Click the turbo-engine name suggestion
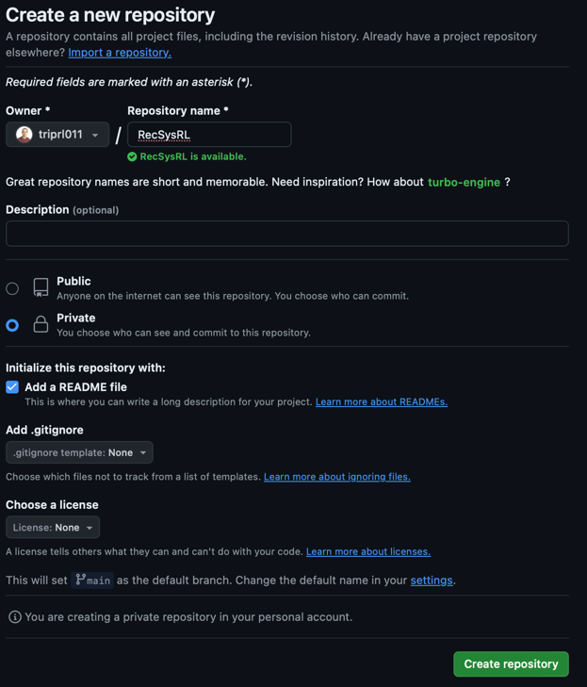The width and height of the screenshot is (587, 687). (x=464, y=182)
